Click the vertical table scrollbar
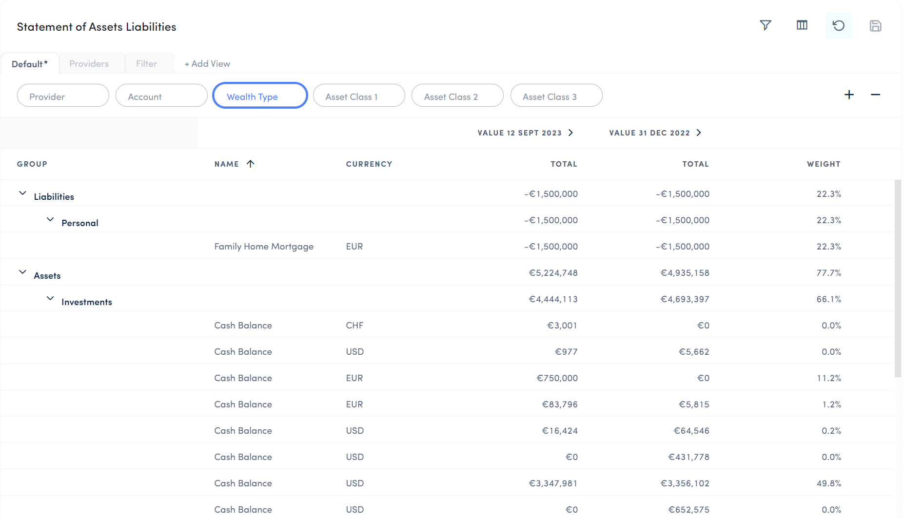 coord(897,278)
